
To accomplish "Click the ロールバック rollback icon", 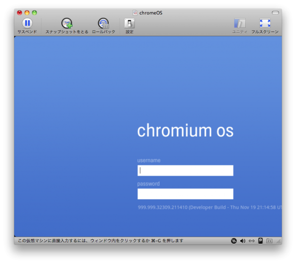I will tap(103, 23).
